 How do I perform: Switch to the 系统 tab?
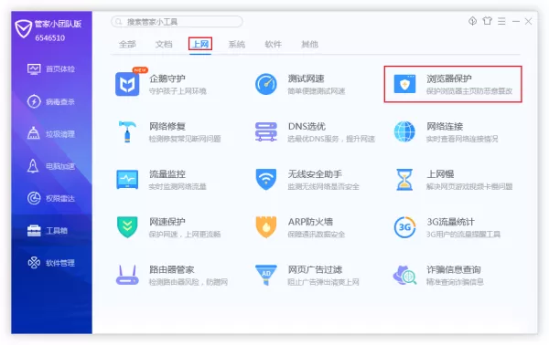coord(237,44)
